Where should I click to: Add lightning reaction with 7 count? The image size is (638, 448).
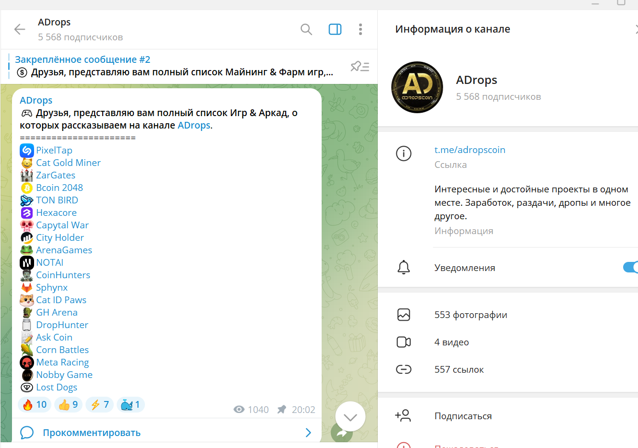click(x=99, y=404)
